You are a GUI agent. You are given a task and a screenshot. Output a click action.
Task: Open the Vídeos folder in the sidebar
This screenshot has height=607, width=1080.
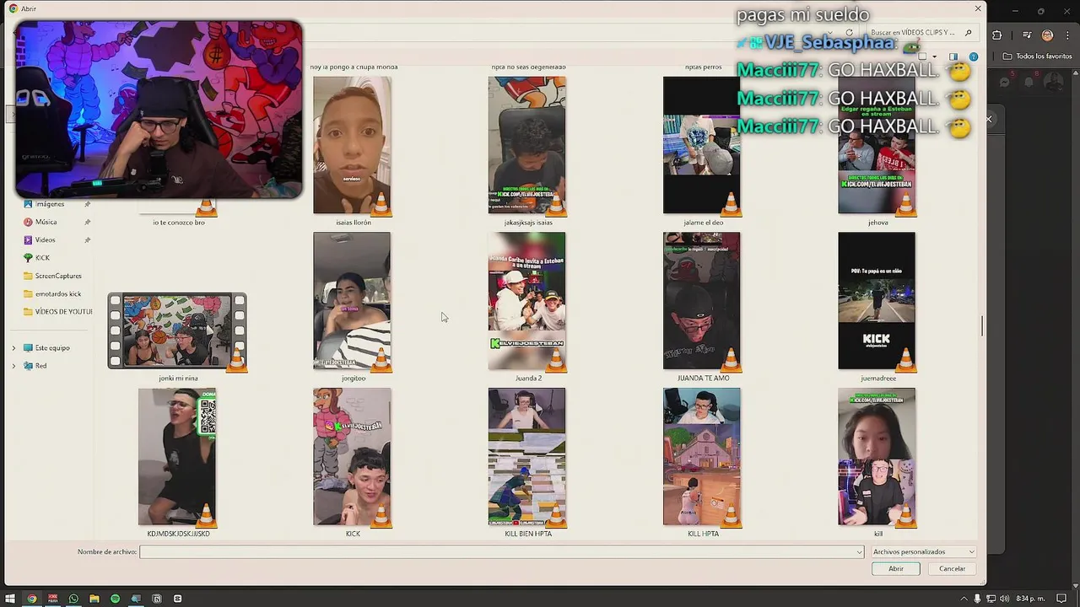click(x=45, y=239)
